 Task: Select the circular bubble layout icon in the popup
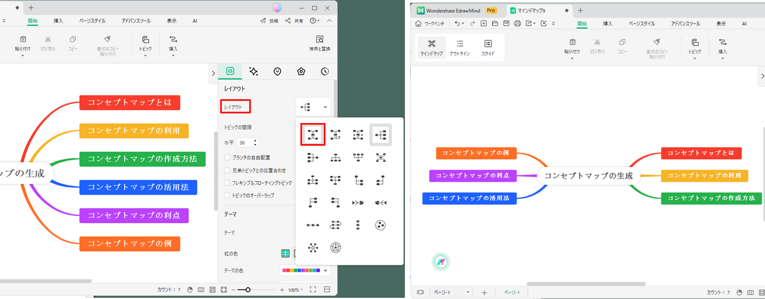pyautogui.click(x=381, y=225)
